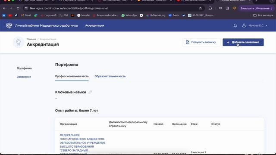Open the Все закладки bookmarks folder
The height and width of the screenshot is (155, 276).
click(x=263, y=15)
